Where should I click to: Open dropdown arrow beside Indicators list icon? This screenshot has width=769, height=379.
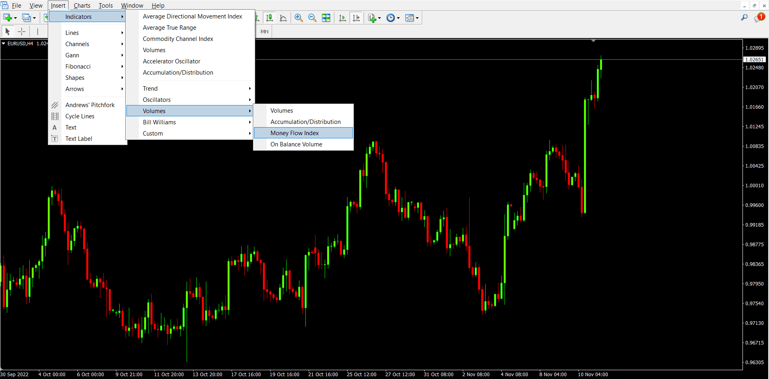click(x=379, y=18)
